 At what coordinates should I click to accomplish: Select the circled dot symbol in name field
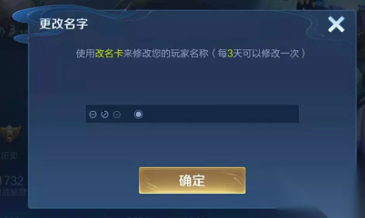(x=117, y=115)
